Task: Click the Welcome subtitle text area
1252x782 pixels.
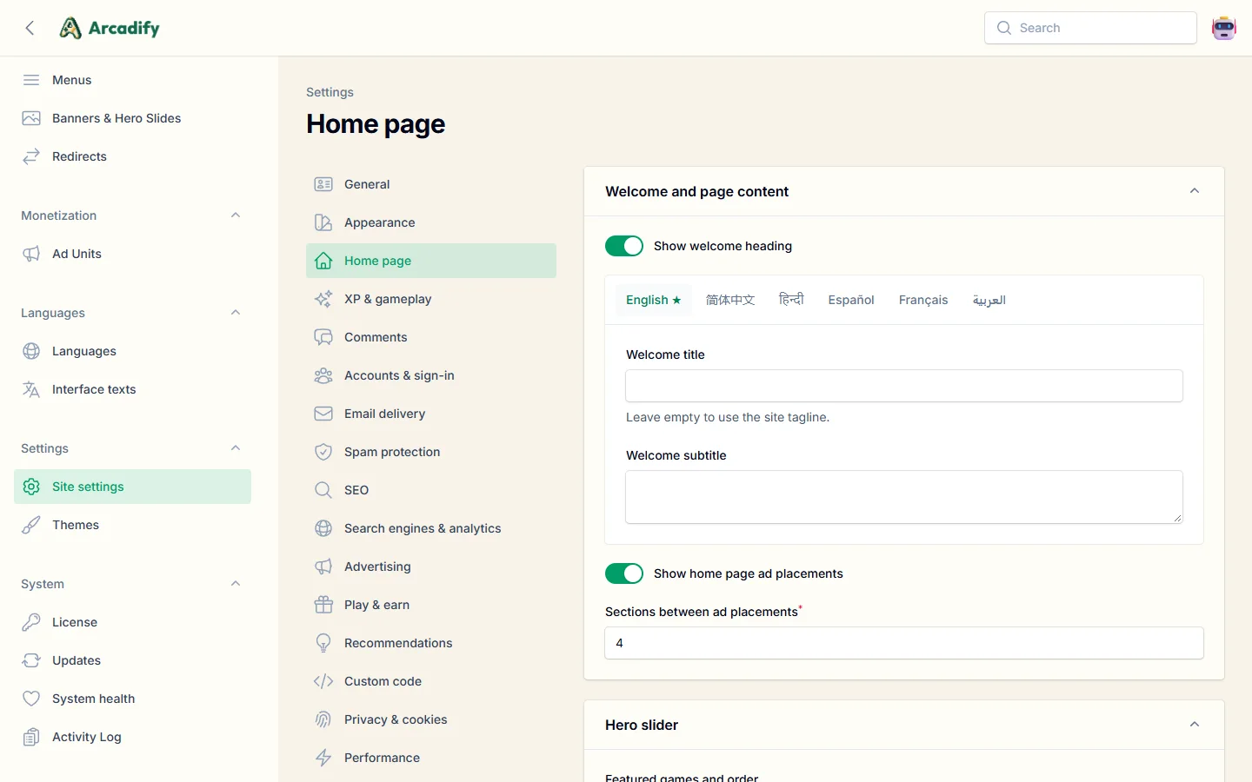Action: (904, 497)
